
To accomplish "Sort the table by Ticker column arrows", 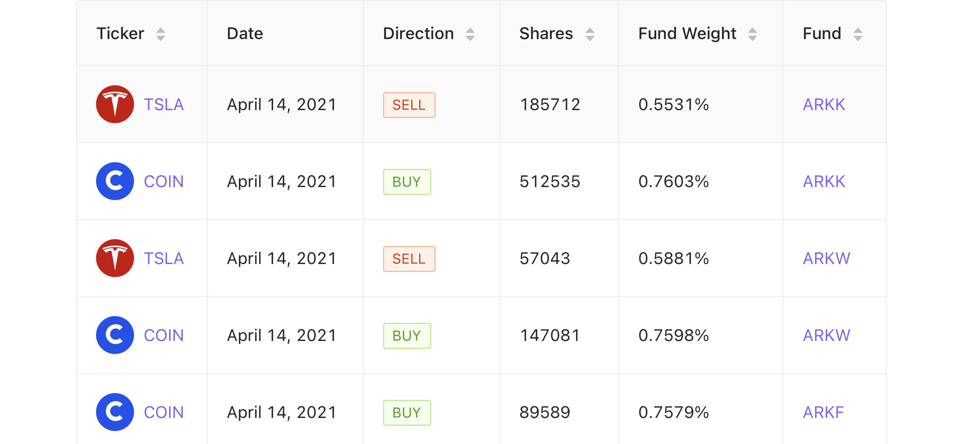I will [x=160, y=34].
